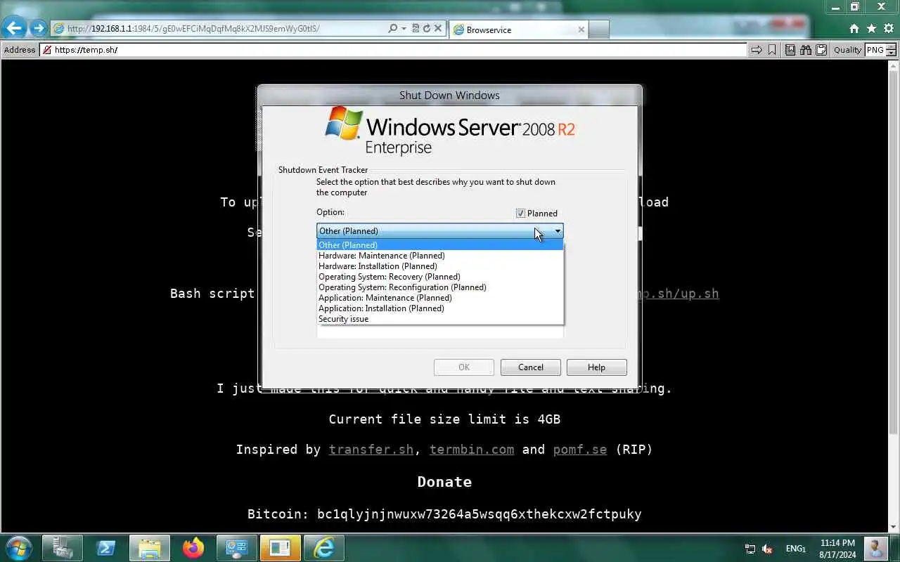This screenshot has width=900, height=562.
Task: Close the Browservice tab
Action: coord(581,30)
